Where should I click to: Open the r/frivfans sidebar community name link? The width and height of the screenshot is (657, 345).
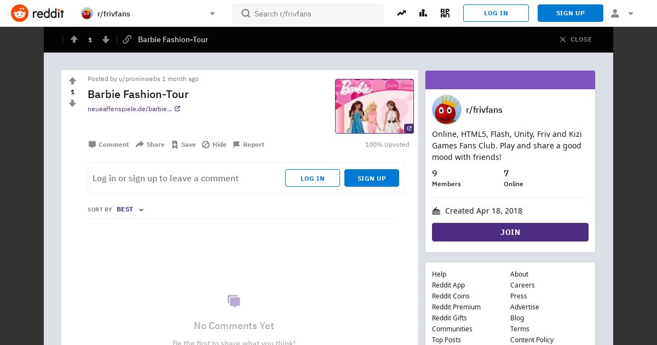[x=484, y=110]
